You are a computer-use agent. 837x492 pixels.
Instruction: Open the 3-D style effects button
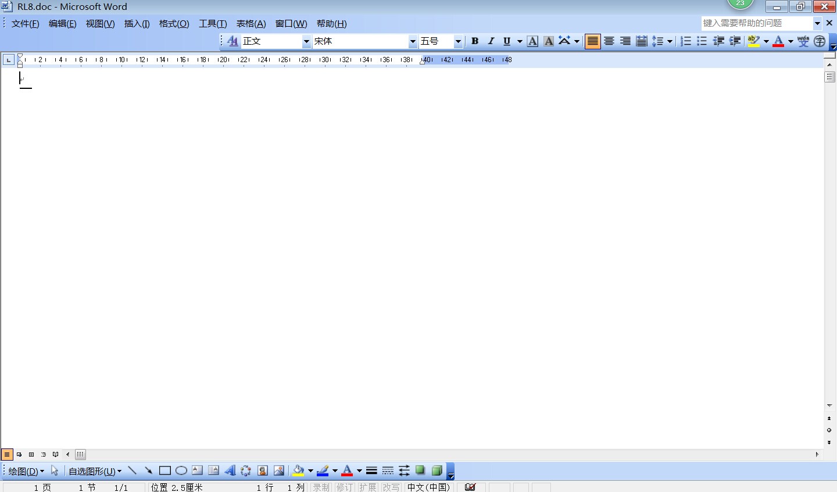pyautogui.click(x=437, y=471)
